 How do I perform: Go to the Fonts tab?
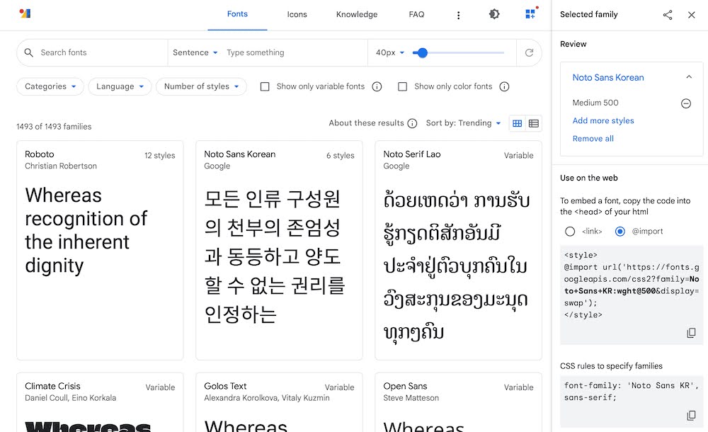click(x=237, y=14)
